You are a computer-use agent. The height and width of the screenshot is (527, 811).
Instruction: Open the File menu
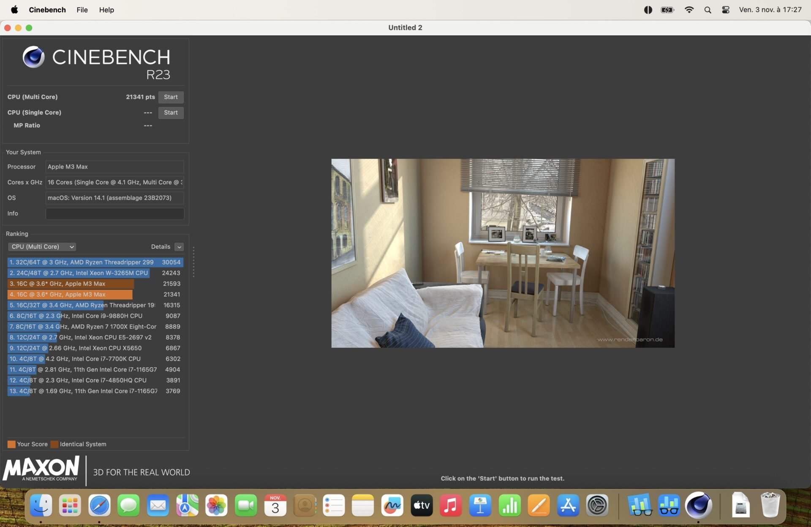click(x=82, y=10)
